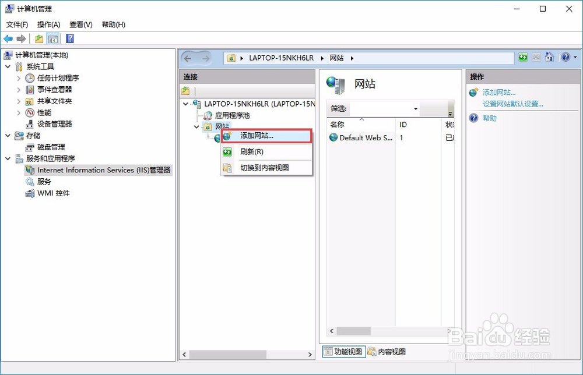The width and height of the screenshot is (583, 375).
Task: Select the WMI Control icon
Action: pyautogui.click(x=30, y=193)
